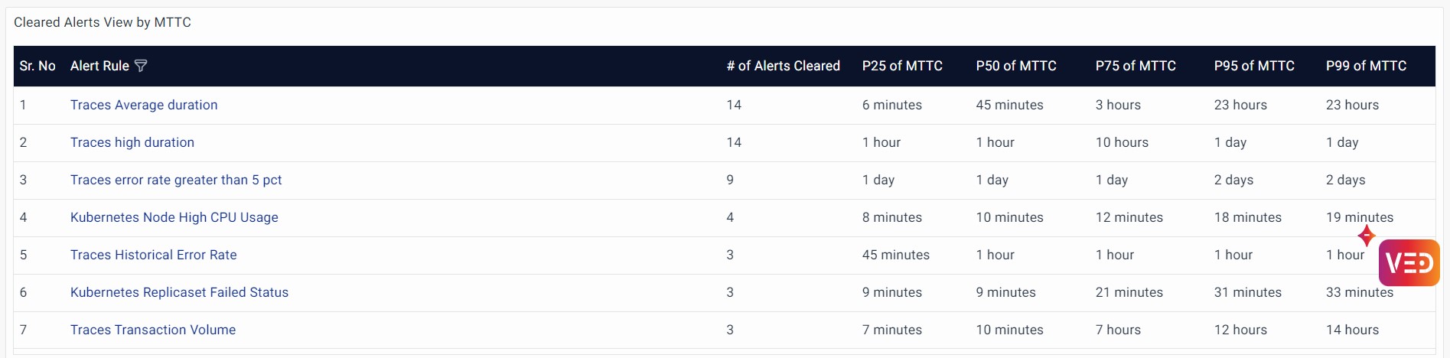This screenshot has height=358, width=1450.
Task: Click the P25 of MTTC column header
Action: [902, 66]
